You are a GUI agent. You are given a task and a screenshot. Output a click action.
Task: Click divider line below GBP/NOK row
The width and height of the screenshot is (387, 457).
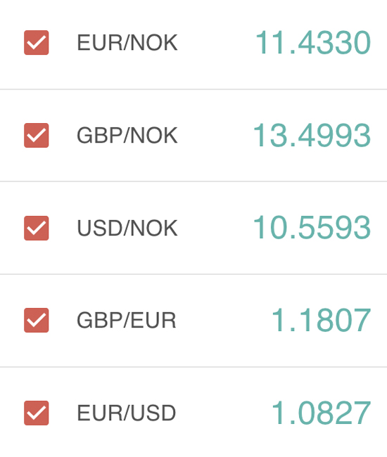[193, 181]
